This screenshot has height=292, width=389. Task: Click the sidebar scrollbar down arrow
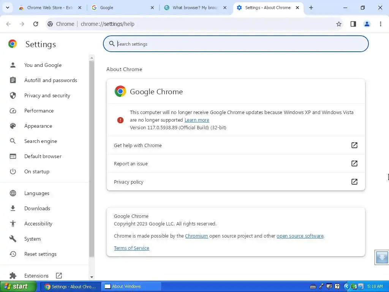click(x=92, y=277)
